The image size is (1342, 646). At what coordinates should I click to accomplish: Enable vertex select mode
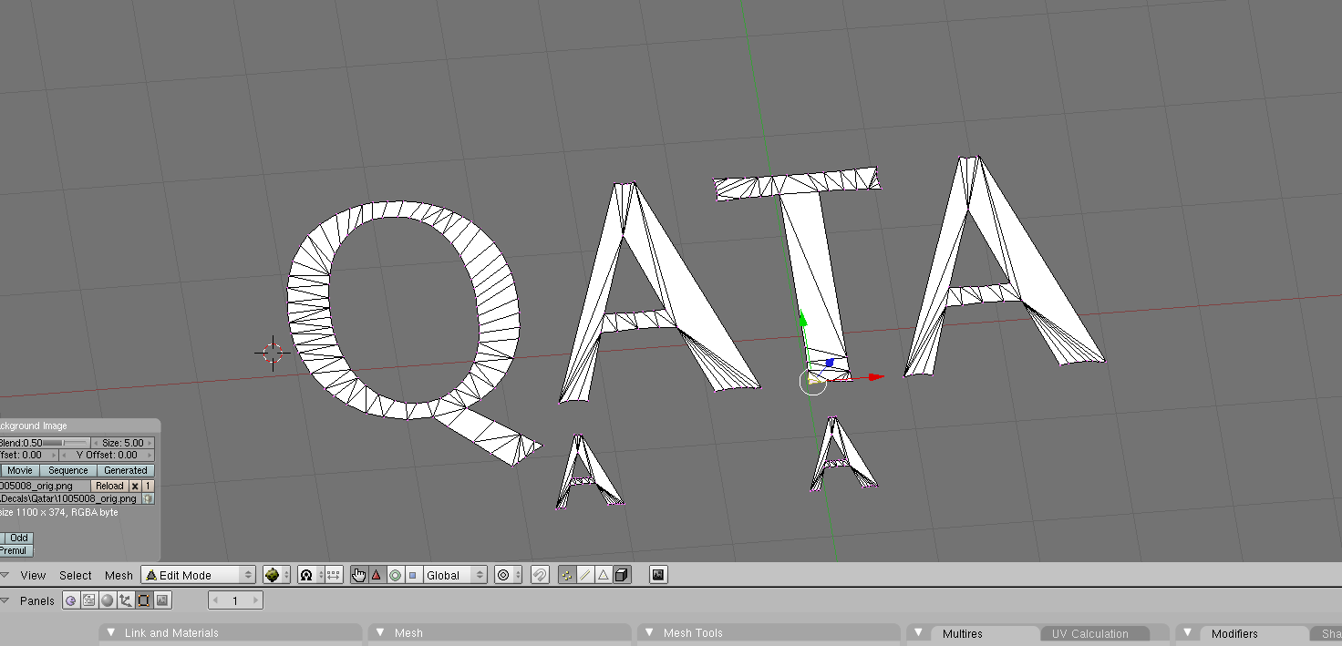point(567,575)
